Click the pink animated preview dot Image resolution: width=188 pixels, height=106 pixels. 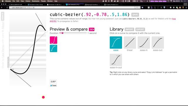coord(43,97)
